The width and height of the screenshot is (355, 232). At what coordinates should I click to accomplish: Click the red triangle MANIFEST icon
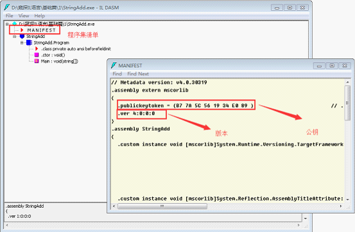point(22,30)
